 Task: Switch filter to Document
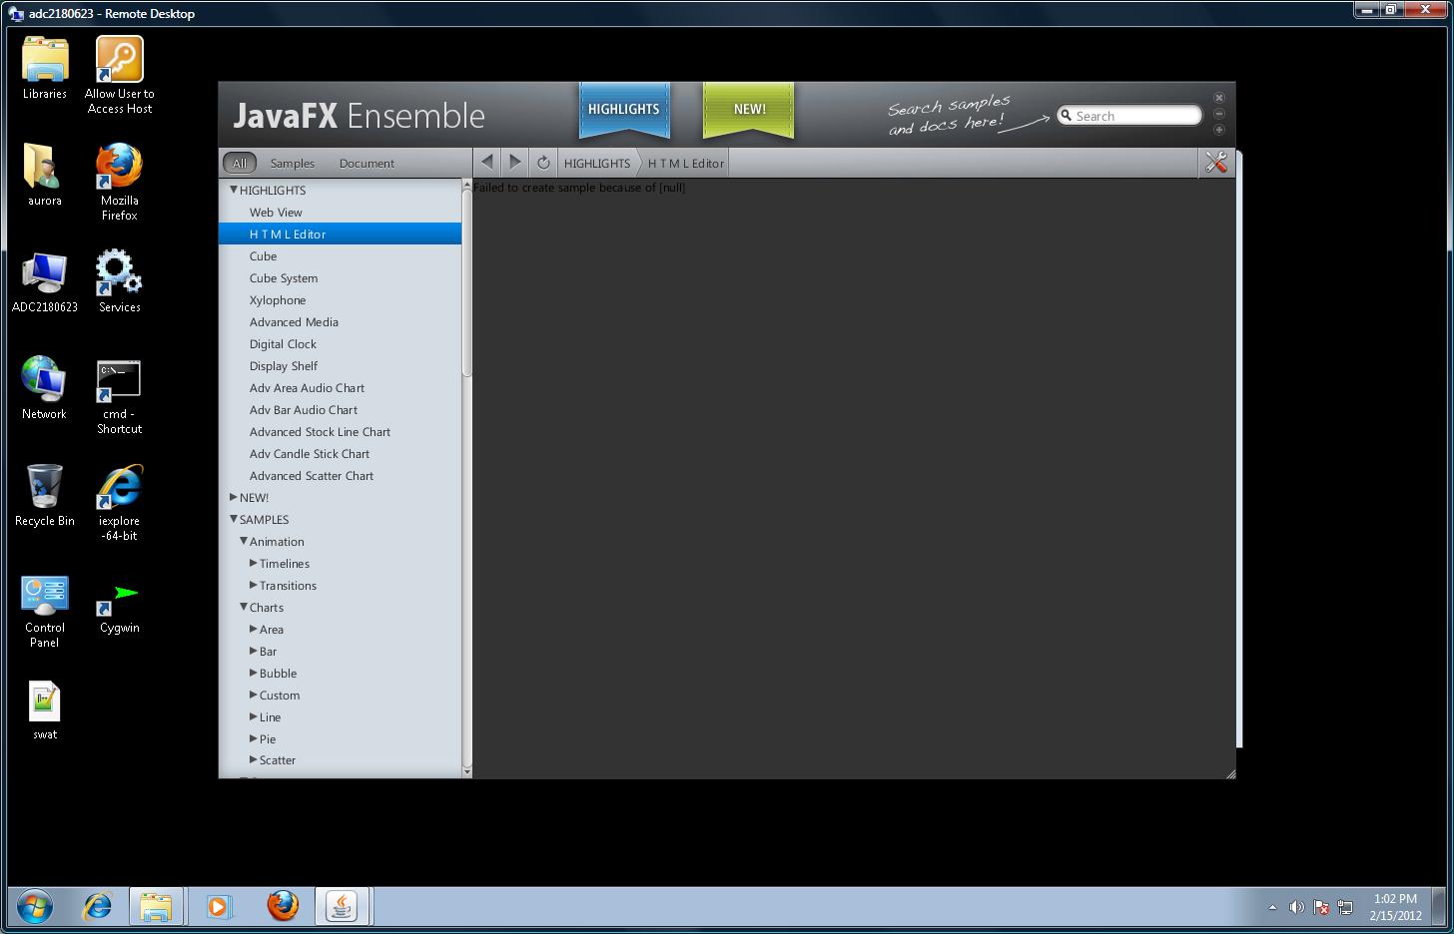coord(366,163)
